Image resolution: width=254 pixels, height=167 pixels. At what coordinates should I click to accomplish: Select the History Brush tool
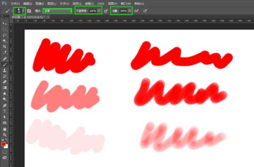click(x=5, y=76)
